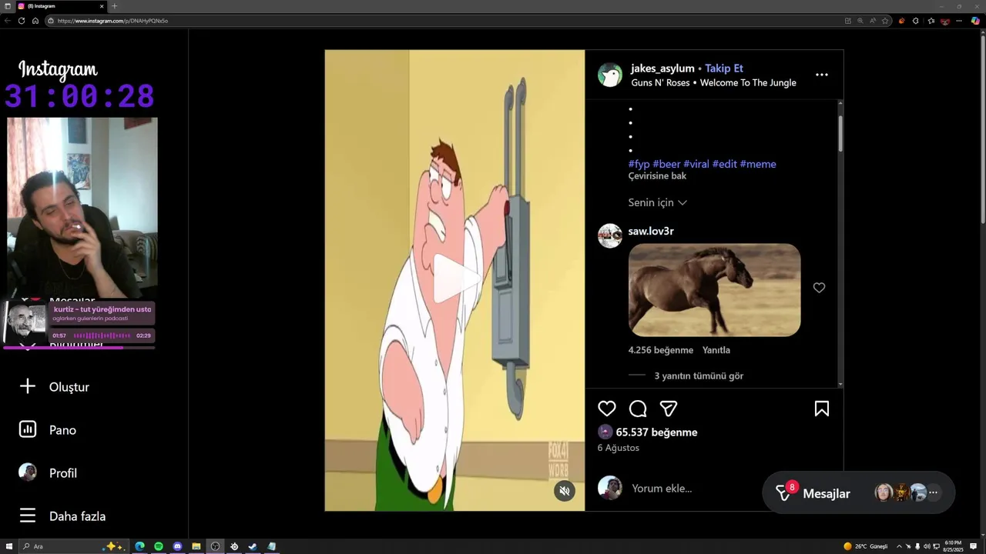Viewport: 986px width, 554px height.
Task: Select the #beer hashtag
Action: point(666,164)
